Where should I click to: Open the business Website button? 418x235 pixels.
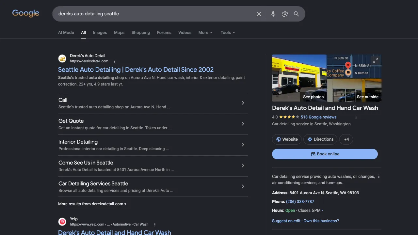click(287, 139)
